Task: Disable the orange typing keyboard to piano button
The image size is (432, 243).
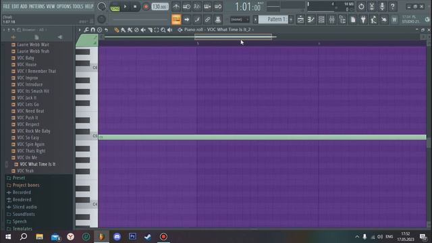Action: [176, 20]
